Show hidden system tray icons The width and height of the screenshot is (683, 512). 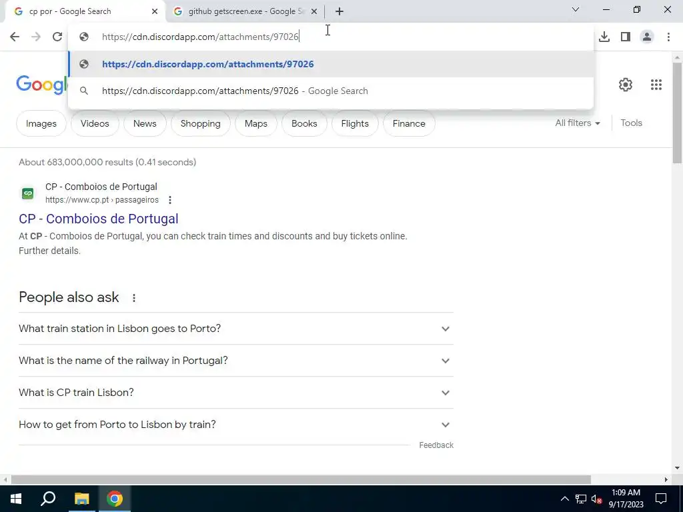pos(564,499)
